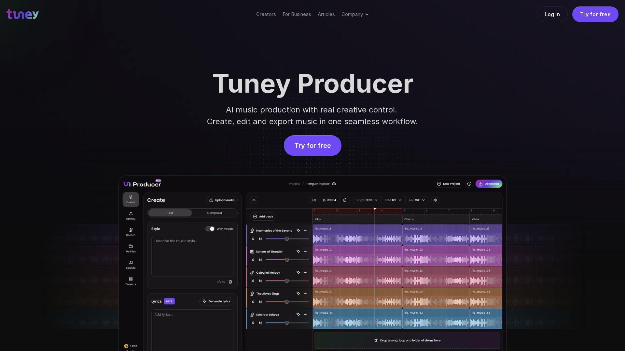Open the Articles nav link
This screenshot has height=351, width=625.
click(x=326, y=14)
